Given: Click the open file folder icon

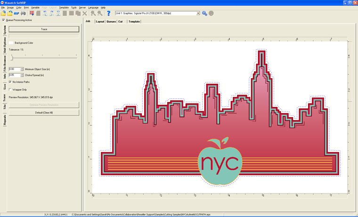Looking at the screenshot, I should coord(3,14).
